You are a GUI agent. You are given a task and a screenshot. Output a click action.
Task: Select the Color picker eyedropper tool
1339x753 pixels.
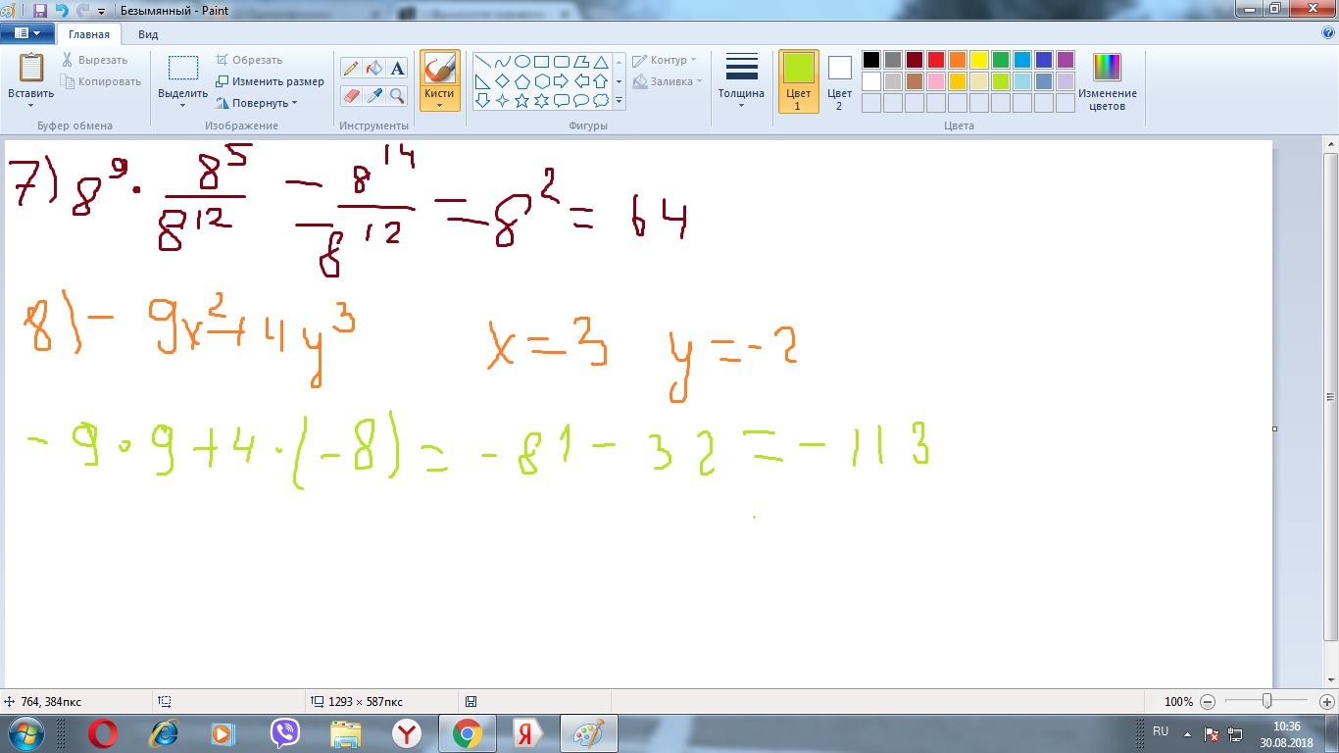pyautogui.click(x=373, y=95)
